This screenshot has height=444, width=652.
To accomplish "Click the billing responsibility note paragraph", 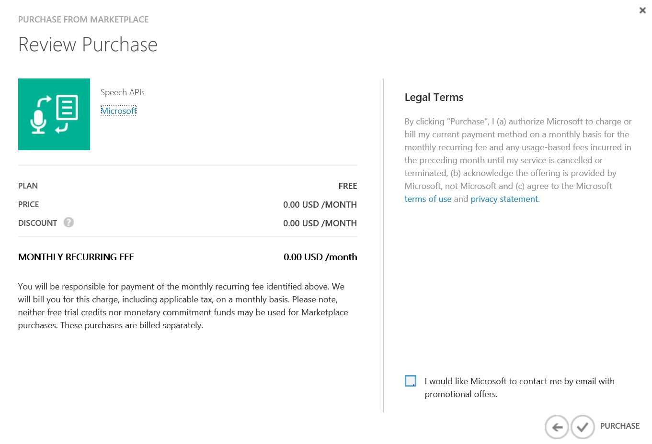I will point(183,306).
